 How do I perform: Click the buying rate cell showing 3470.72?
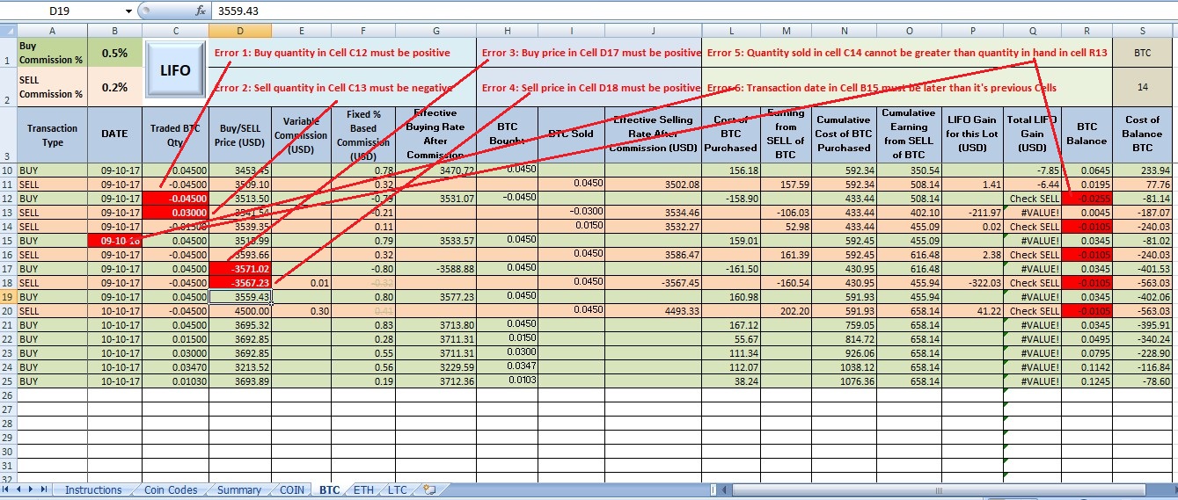pos(435,170)
